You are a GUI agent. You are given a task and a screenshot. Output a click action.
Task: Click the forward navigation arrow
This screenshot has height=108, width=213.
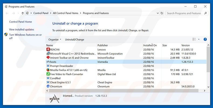tap(13, 13)
